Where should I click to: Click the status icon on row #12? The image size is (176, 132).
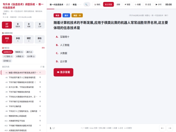40,125
